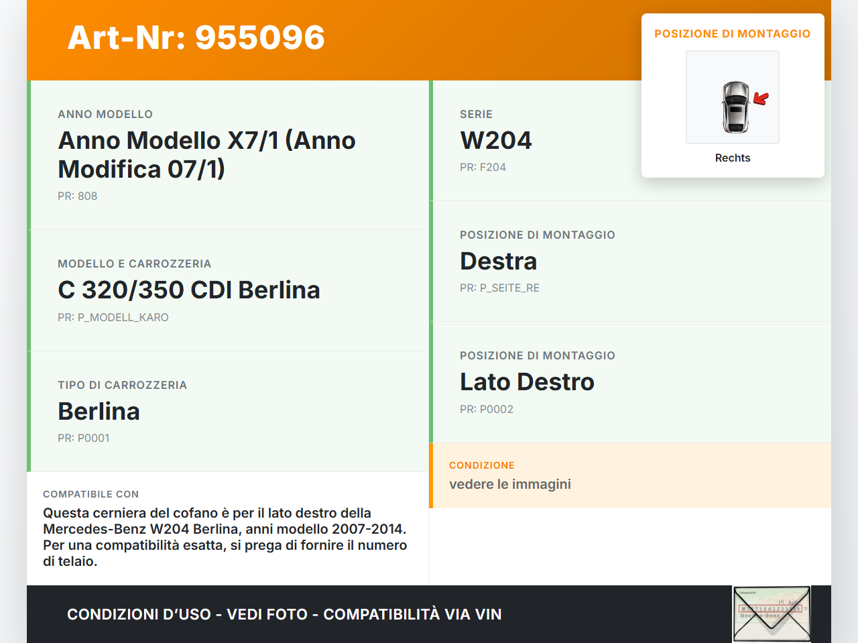Image resolution: width=858 pixels, height=643 pixels.
Task: Click the envelope VIN thumbnail in footer
Action: 772,614
